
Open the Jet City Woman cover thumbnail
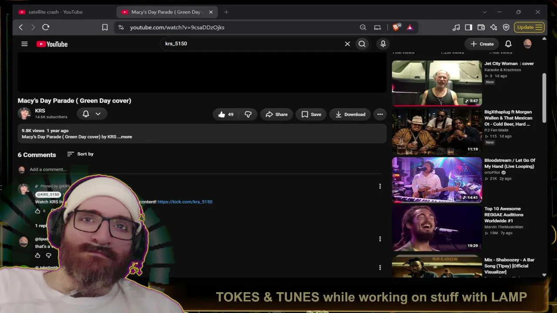point(437,83)
